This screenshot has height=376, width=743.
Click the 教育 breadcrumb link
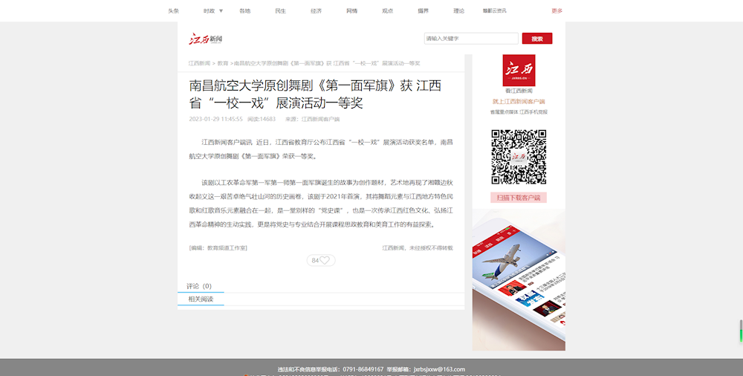(x=222, y=64)
